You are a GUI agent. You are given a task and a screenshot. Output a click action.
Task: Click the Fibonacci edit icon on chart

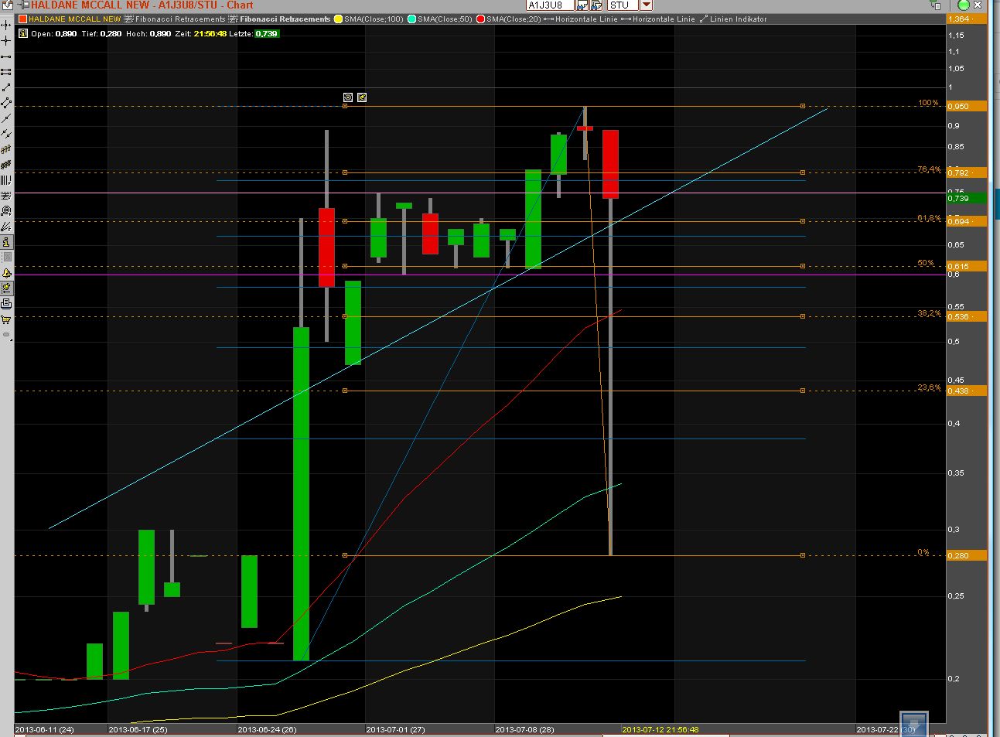(x=362, y=97)
